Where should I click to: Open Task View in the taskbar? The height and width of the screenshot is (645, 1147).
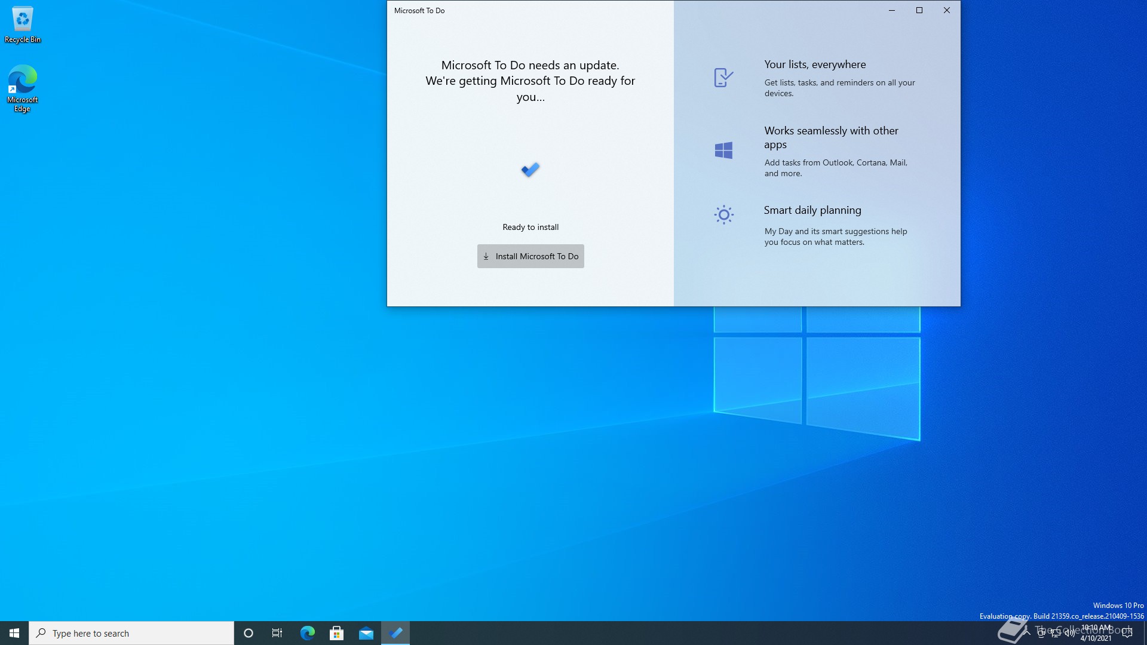(277, 633)
